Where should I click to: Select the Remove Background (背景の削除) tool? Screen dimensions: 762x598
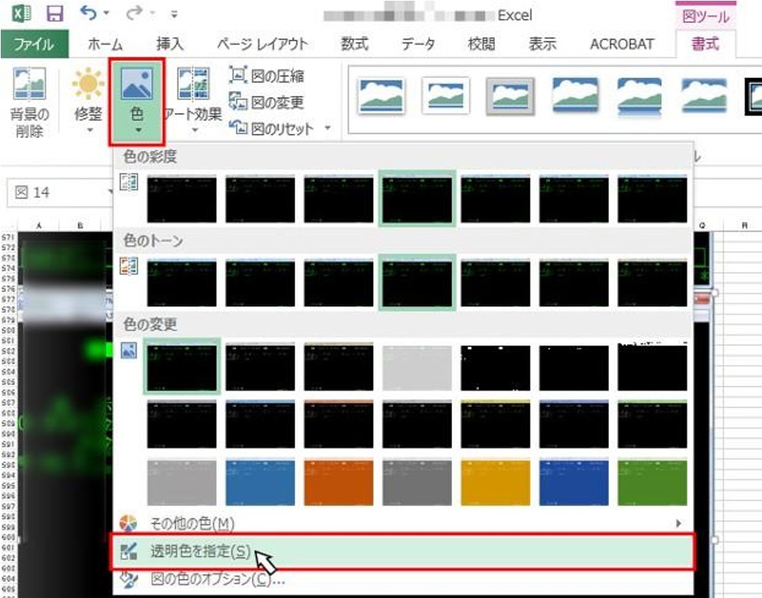[x=28, y=102]
